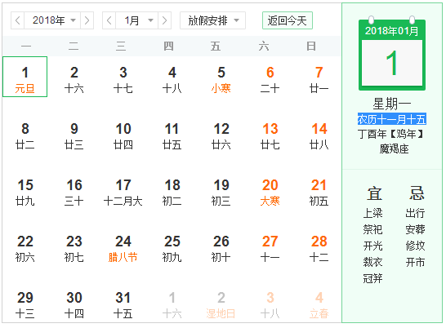Click 上梁 in the 宜 list

(x=373, y=213)
